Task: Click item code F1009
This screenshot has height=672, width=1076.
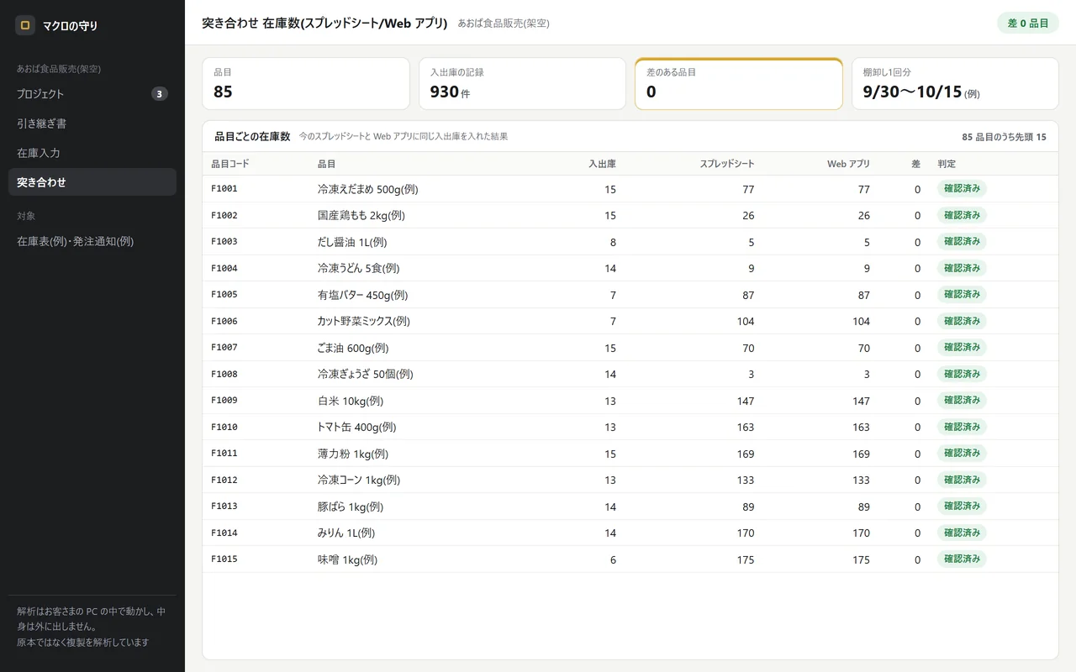Action: [224, 401]
